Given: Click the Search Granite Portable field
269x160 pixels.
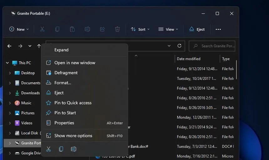Looking at the screenshot, I should click(212, 46).
